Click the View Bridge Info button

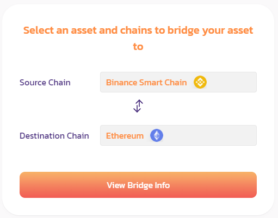tap(138, 185)
